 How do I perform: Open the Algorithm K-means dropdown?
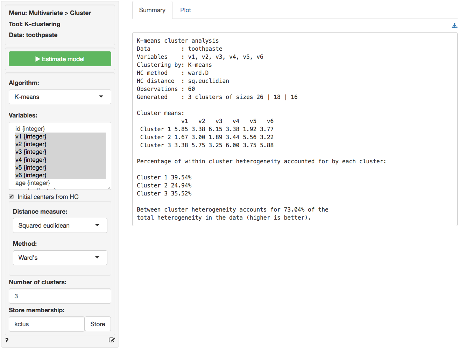60,97
